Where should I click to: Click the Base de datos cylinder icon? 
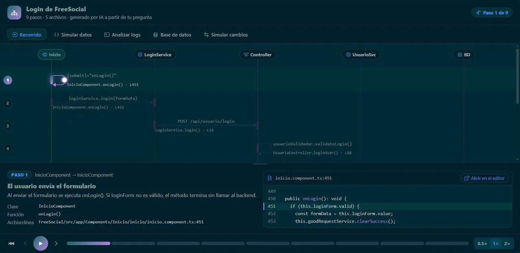tap(156, 35)
